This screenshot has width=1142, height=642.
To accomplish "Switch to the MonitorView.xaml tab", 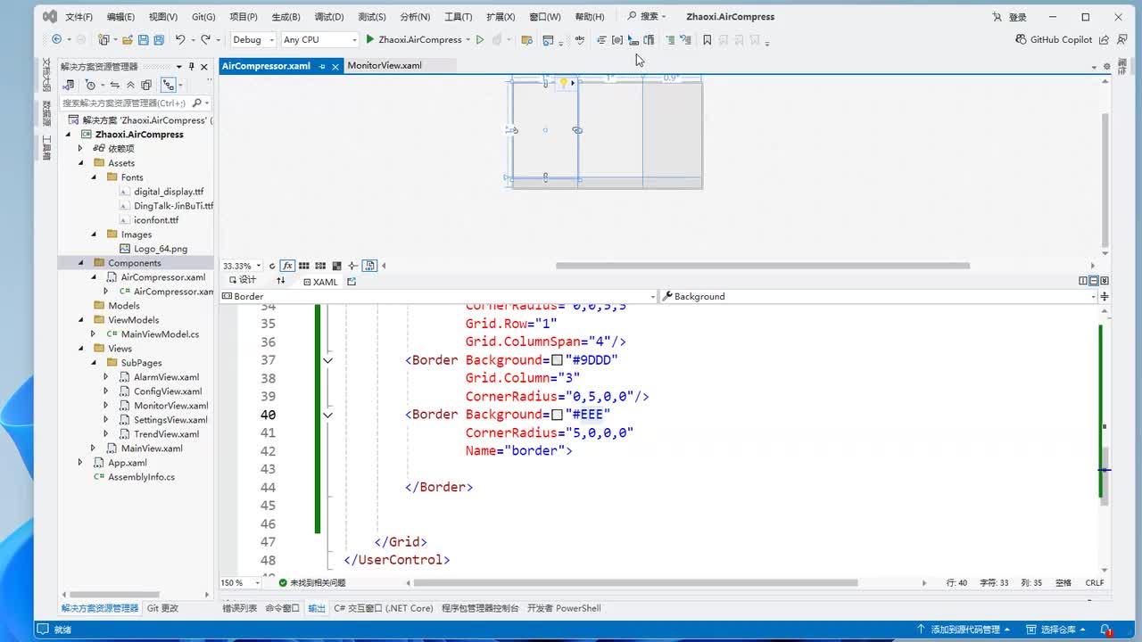I will (385, 65).
